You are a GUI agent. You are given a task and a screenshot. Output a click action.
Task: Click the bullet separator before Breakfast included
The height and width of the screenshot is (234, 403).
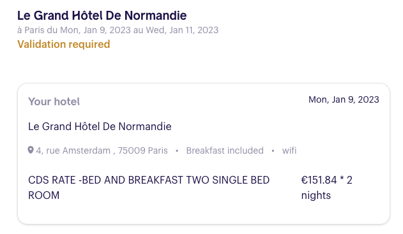coord(177,150)
